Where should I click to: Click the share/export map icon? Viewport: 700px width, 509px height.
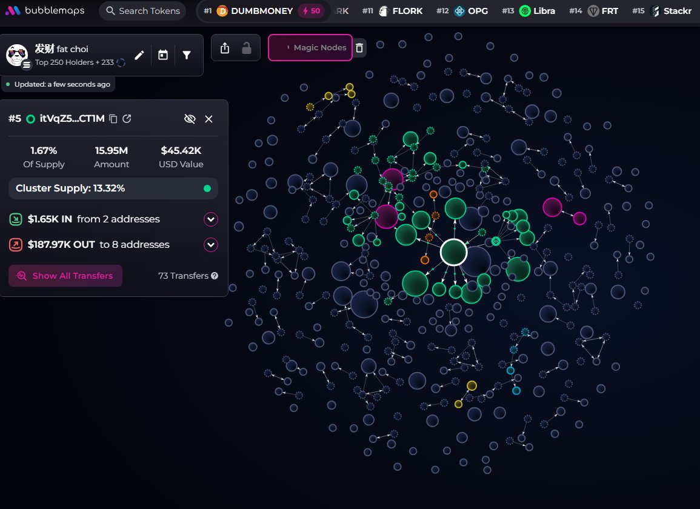coord(225,48)
